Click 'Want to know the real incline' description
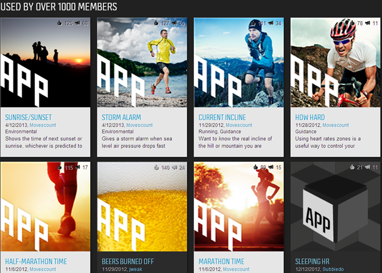The width and height of the screenshot is (382, 273). (235, 142)
